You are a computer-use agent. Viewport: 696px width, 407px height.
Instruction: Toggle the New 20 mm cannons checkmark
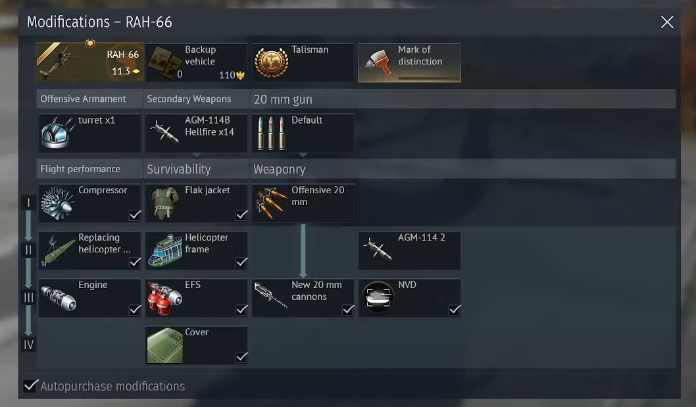(348, 309)
